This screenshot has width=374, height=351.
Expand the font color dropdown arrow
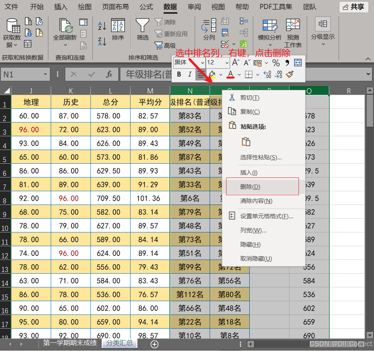click(x=239, y=75)
